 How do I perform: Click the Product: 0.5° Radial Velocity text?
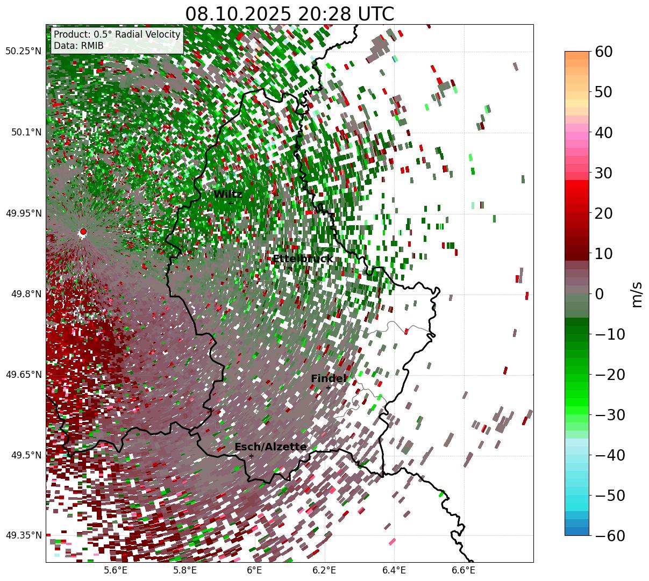pos(117,34)
